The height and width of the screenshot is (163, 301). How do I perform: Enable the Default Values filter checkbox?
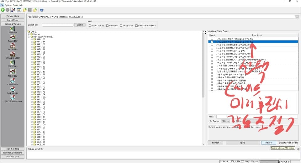click(90, 26)
